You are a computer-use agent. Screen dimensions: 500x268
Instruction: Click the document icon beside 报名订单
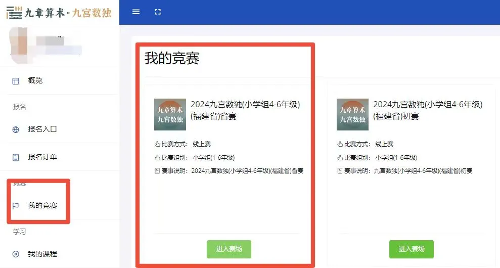coord(16,157)
